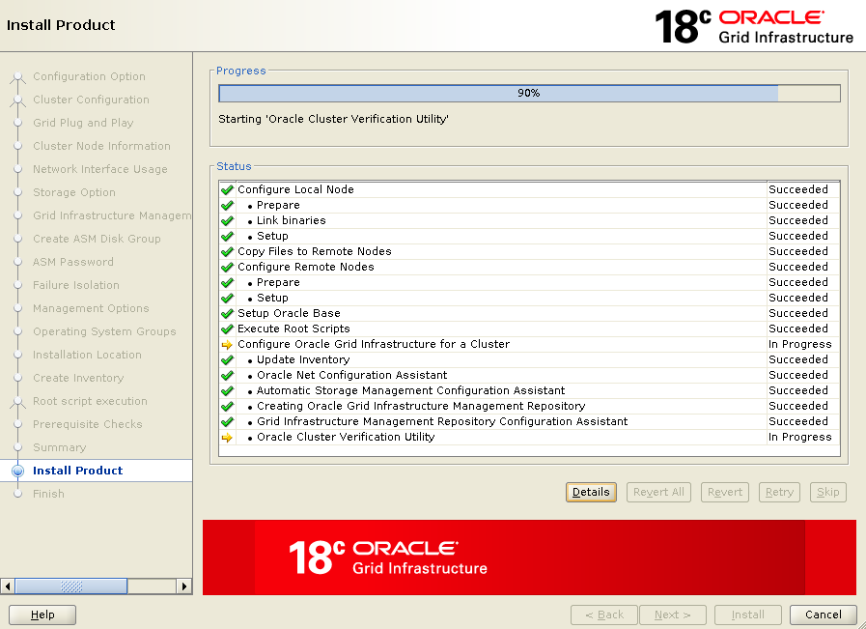866x629 pixels.
Task: Select Create Inventory step
Action: click(78, 378)
